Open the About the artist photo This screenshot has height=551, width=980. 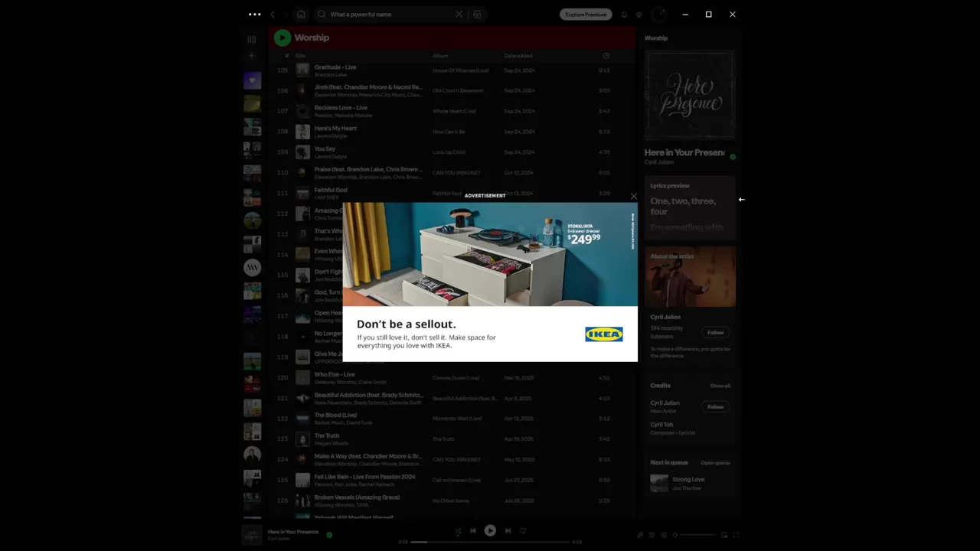690,276
